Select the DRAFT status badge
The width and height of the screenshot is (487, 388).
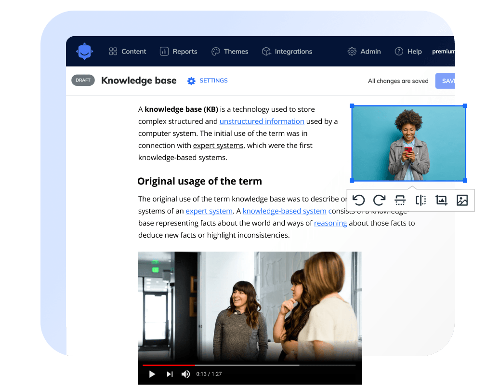coord(83,80)
